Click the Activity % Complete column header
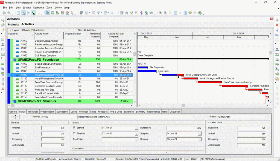 coord(109,35)
